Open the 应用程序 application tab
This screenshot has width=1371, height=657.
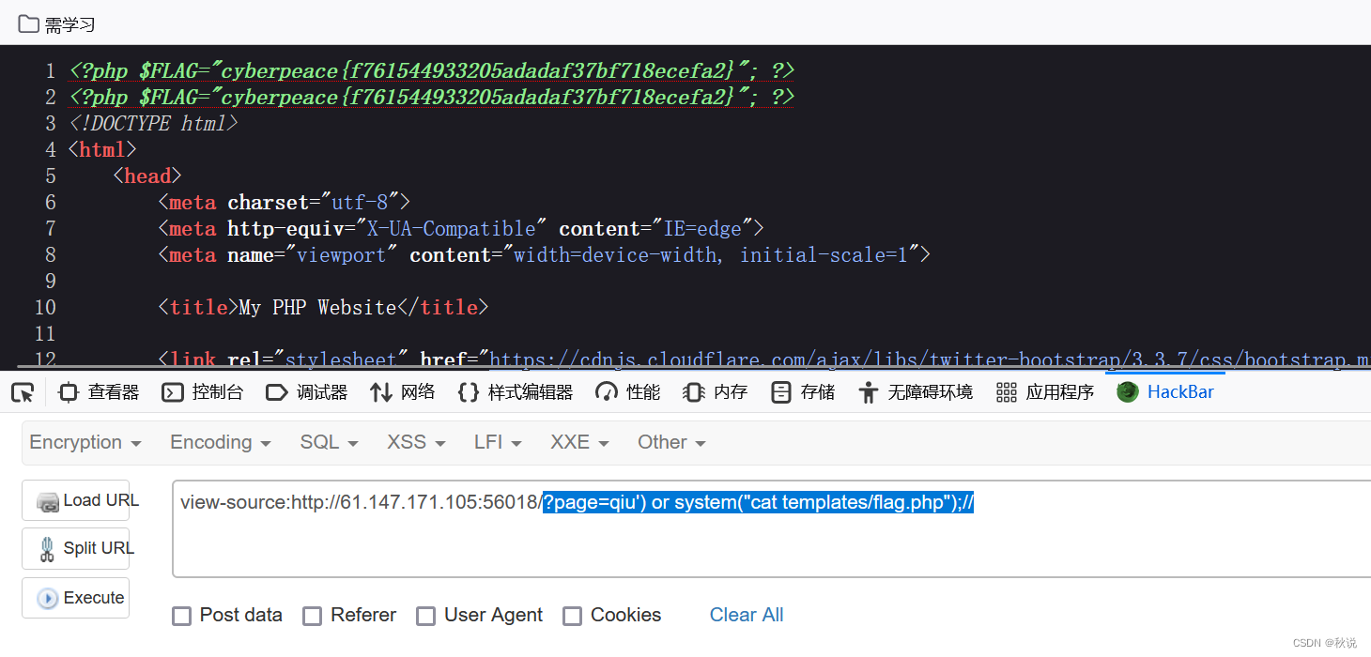pos(1045,392)
